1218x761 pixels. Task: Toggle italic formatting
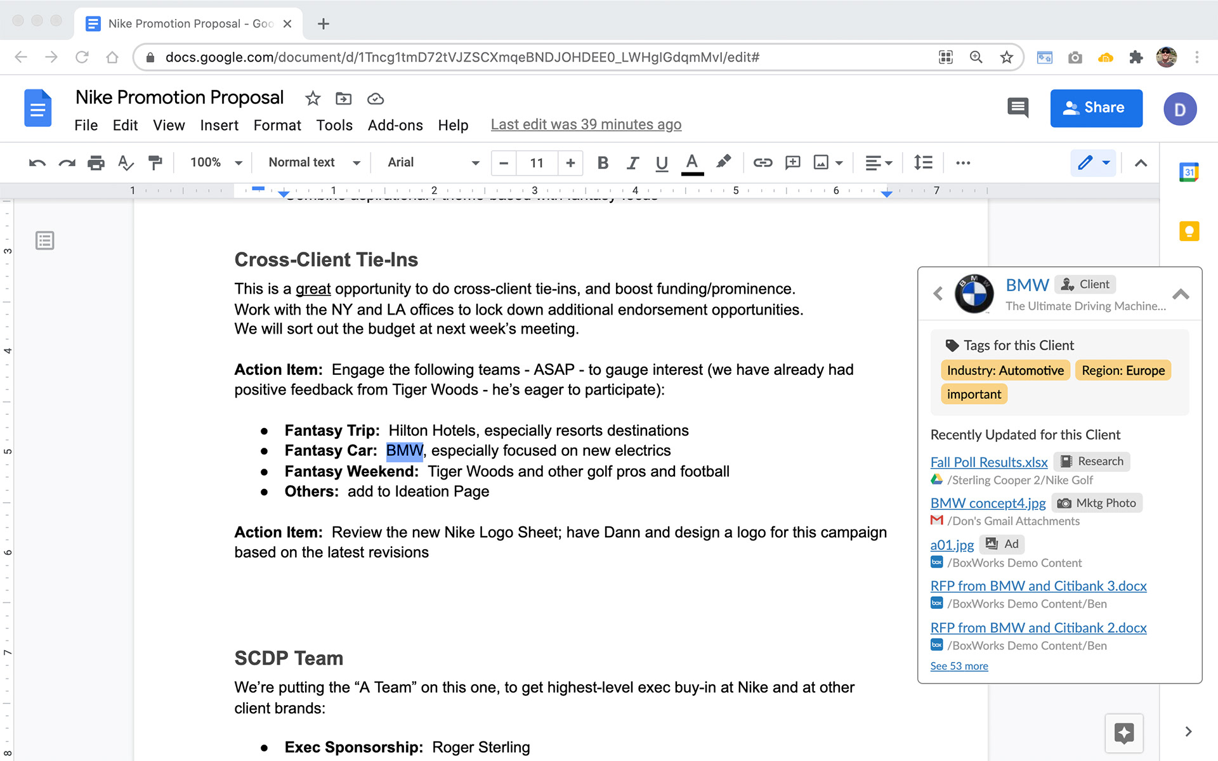point(632,163)
